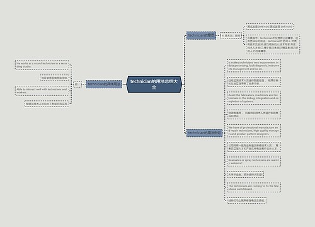
Task: Click "Able to interact well with technicians" node
Action: 42,91
